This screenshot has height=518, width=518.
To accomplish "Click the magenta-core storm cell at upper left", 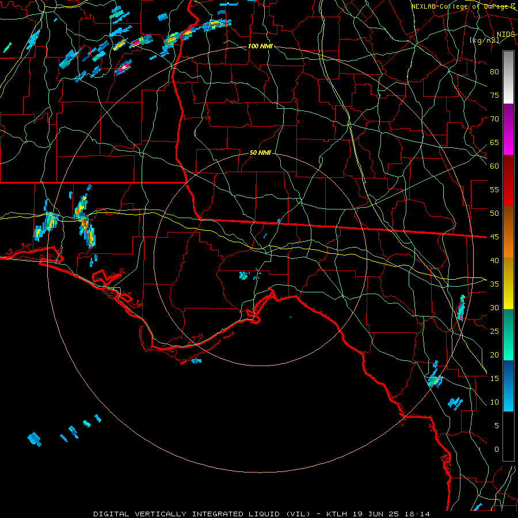I will 124,67.
